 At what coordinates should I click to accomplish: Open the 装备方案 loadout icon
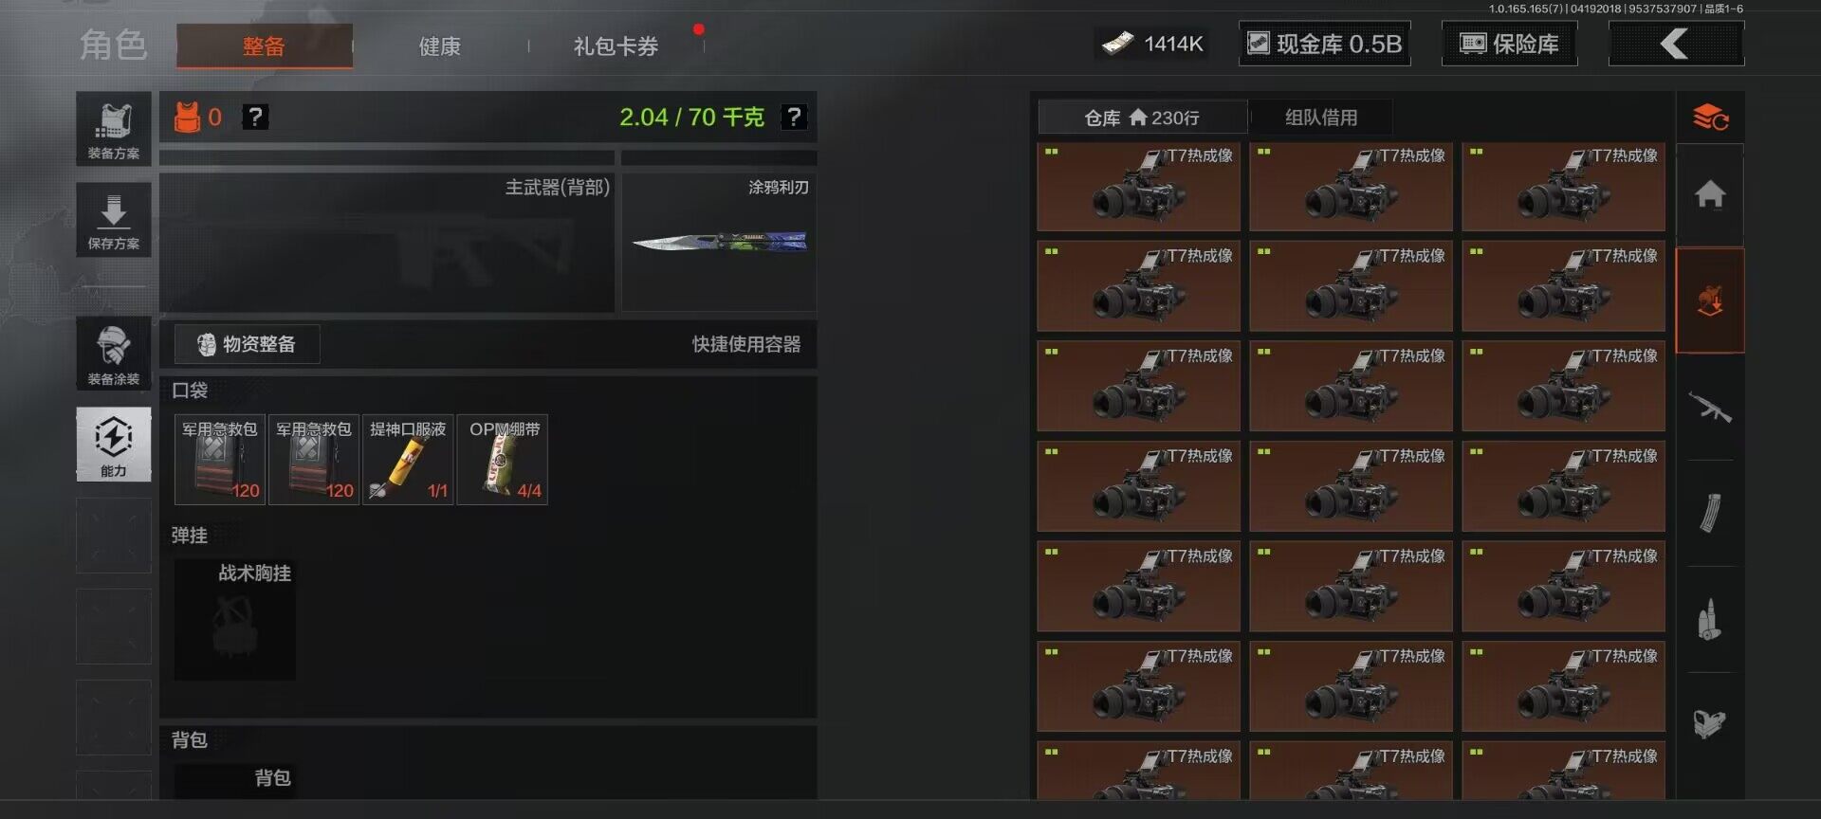tap(114, 129)
